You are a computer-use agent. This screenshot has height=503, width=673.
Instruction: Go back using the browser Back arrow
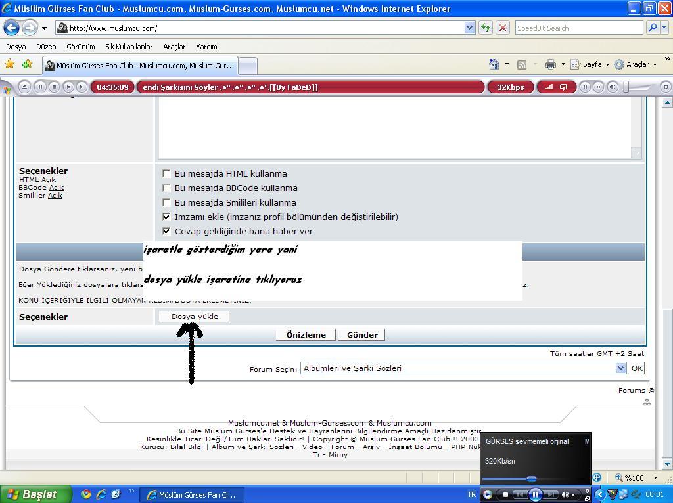12,28
